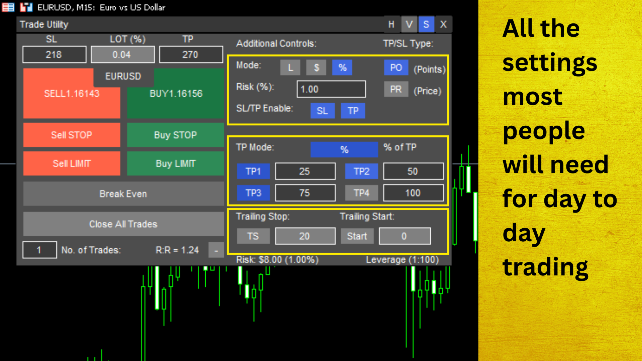Click the S button in panel header
The height and width of the screenshot is (361, 642).
(426, 24)
